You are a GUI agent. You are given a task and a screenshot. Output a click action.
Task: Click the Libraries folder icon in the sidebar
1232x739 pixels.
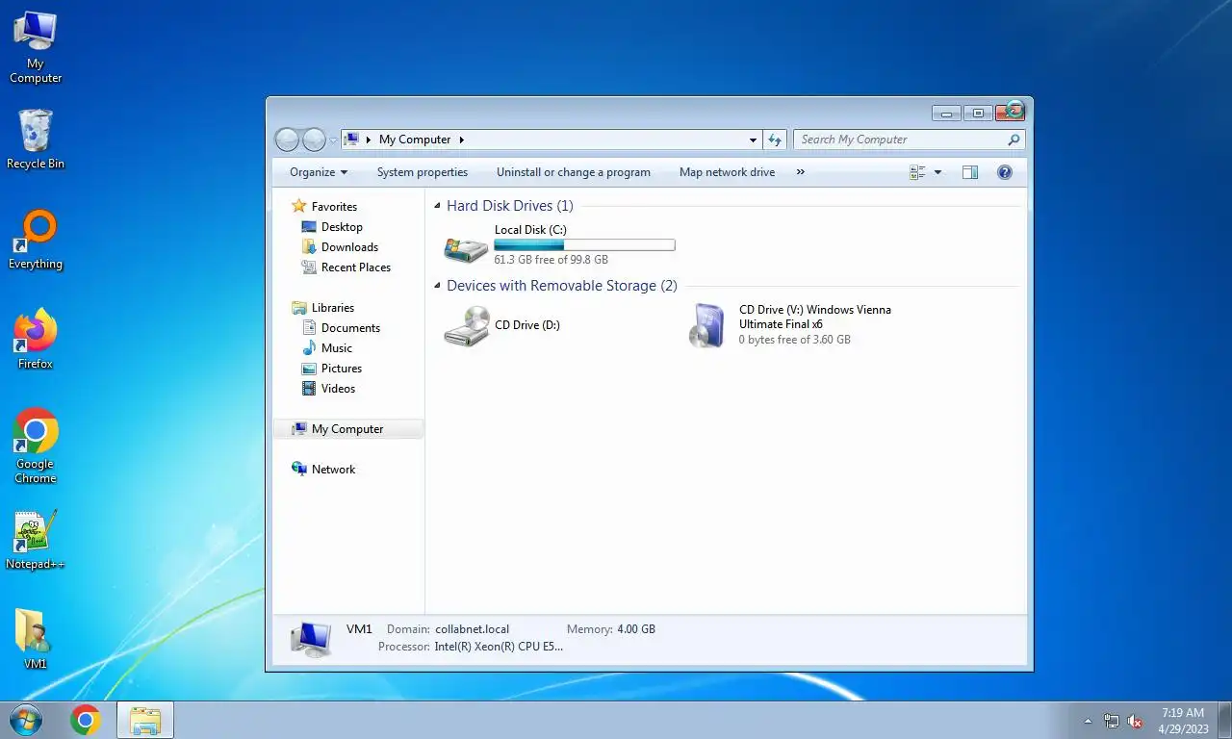299,308
